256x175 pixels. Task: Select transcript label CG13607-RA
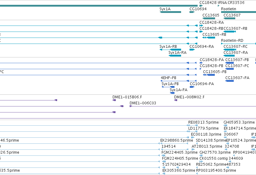[236, 53]
